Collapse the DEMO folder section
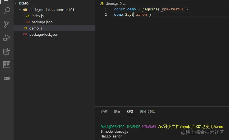The image size is (229, 140). click(16, 3)
